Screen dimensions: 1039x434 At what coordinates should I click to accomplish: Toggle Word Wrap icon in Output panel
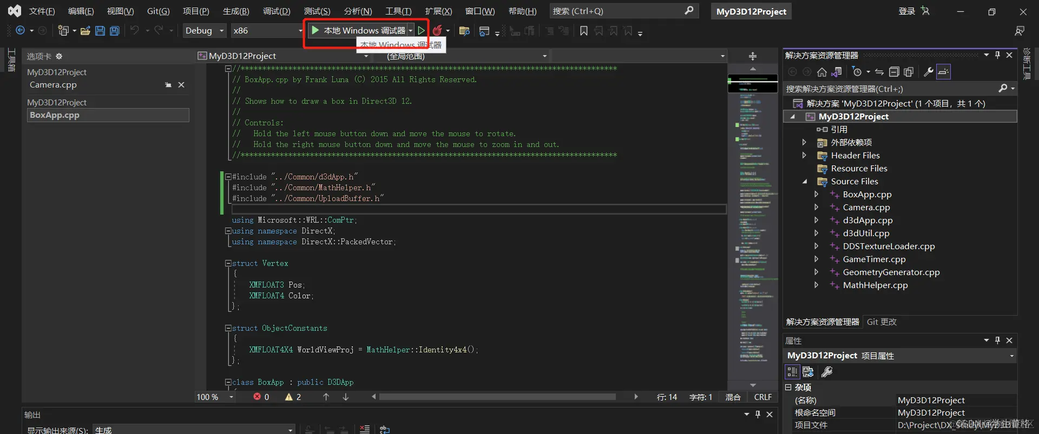[x=385, y=429]
